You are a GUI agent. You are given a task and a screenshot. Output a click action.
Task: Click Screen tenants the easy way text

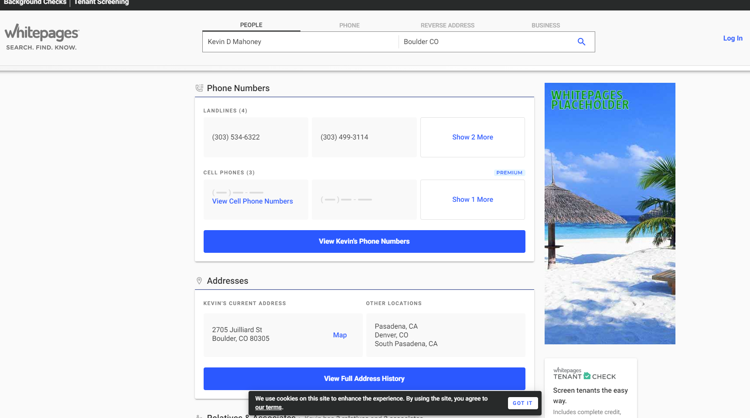[590, 396]
